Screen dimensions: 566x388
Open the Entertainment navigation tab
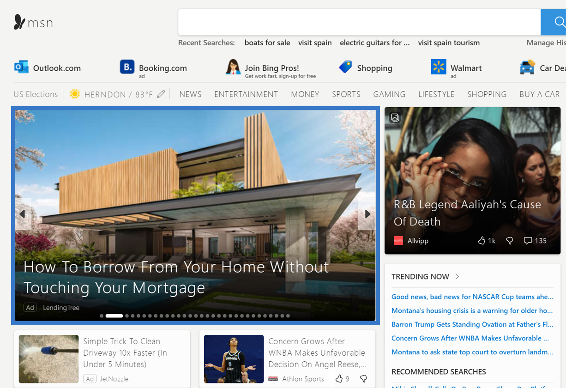click(246, 94)
